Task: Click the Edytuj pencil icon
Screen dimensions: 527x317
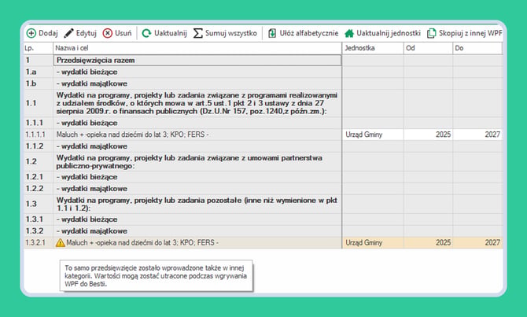Action: (x=68, y=33)
